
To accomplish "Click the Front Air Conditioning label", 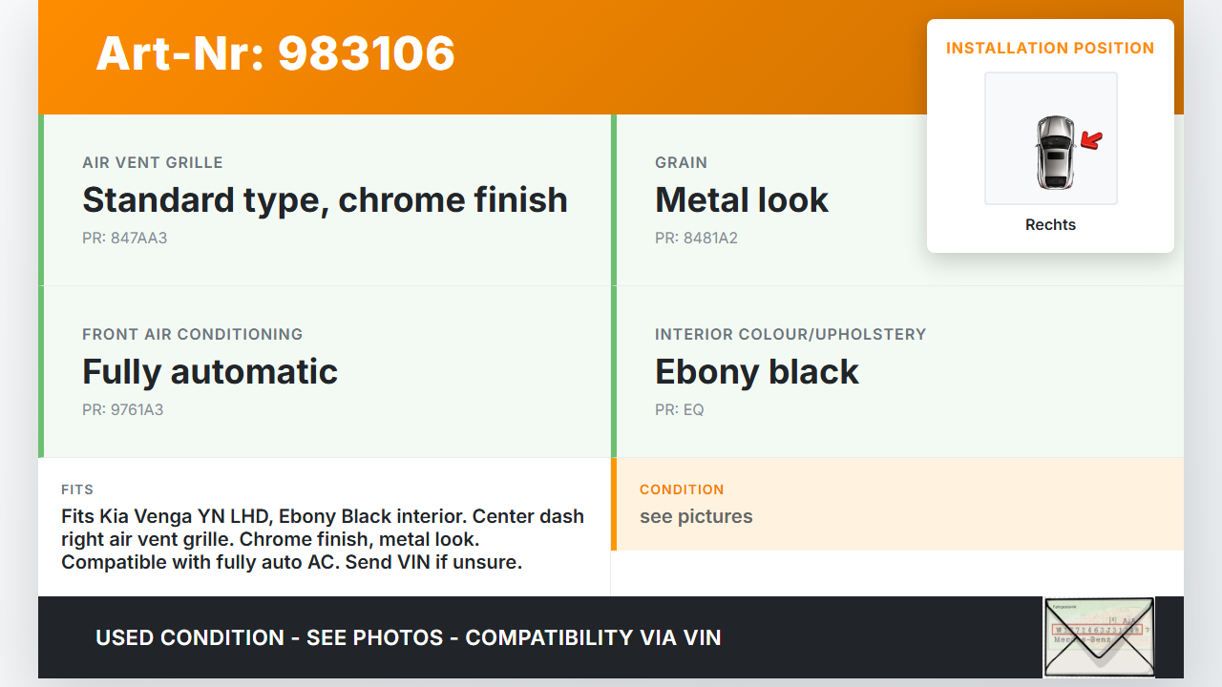I will click(x=193, y=334).
